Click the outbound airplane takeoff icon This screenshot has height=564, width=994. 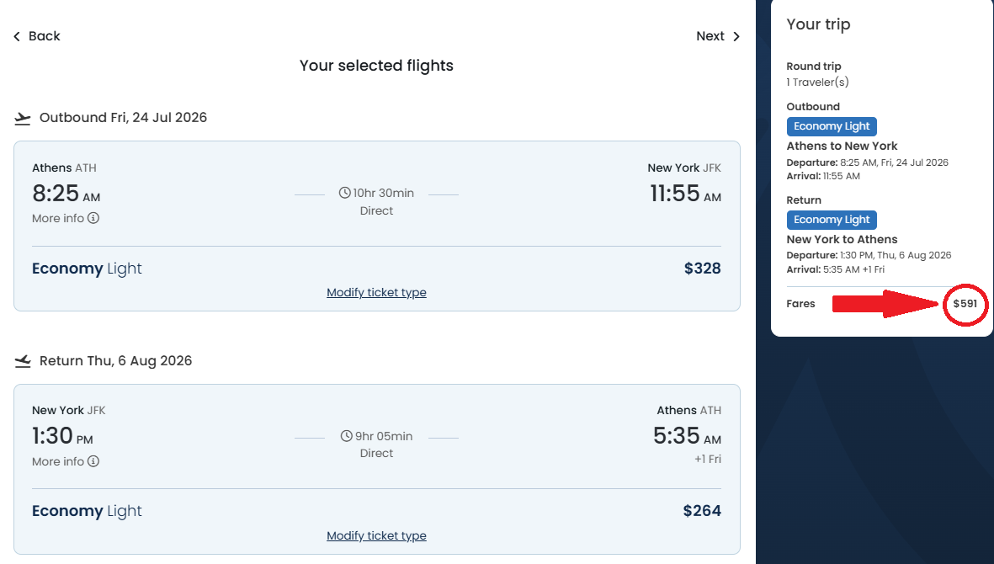point(23,118)
